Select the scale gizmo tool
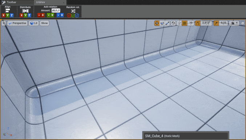Viewport: 246px width, 140px height. pyautogui.click(x=167, y=23)
